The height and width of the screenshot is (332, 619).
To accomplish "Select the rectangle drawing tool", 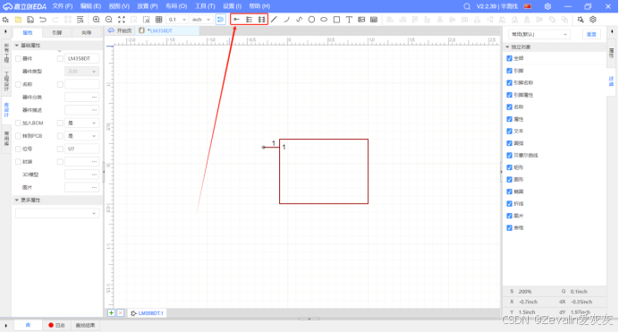I will (336, 20).
